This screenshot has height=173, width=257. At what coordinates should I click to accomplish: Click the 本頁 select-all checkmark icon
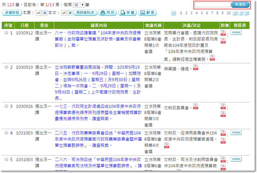[38, 13]
